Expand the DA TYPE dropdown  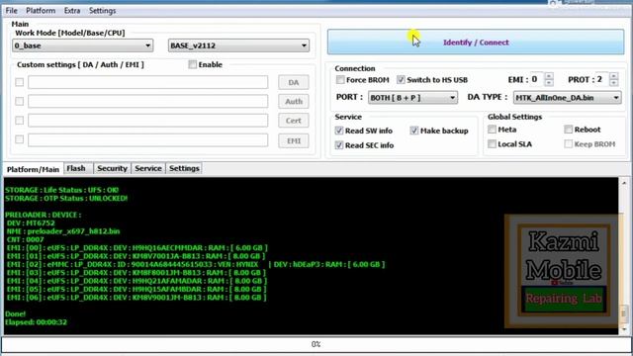pos(567,98)
